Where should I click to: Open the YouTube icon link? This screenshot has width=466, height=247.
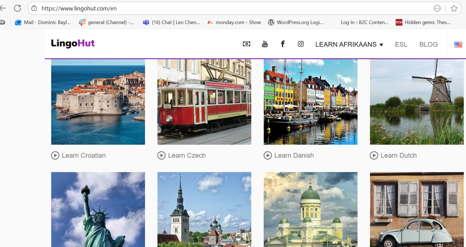click(x=265, y=44)
